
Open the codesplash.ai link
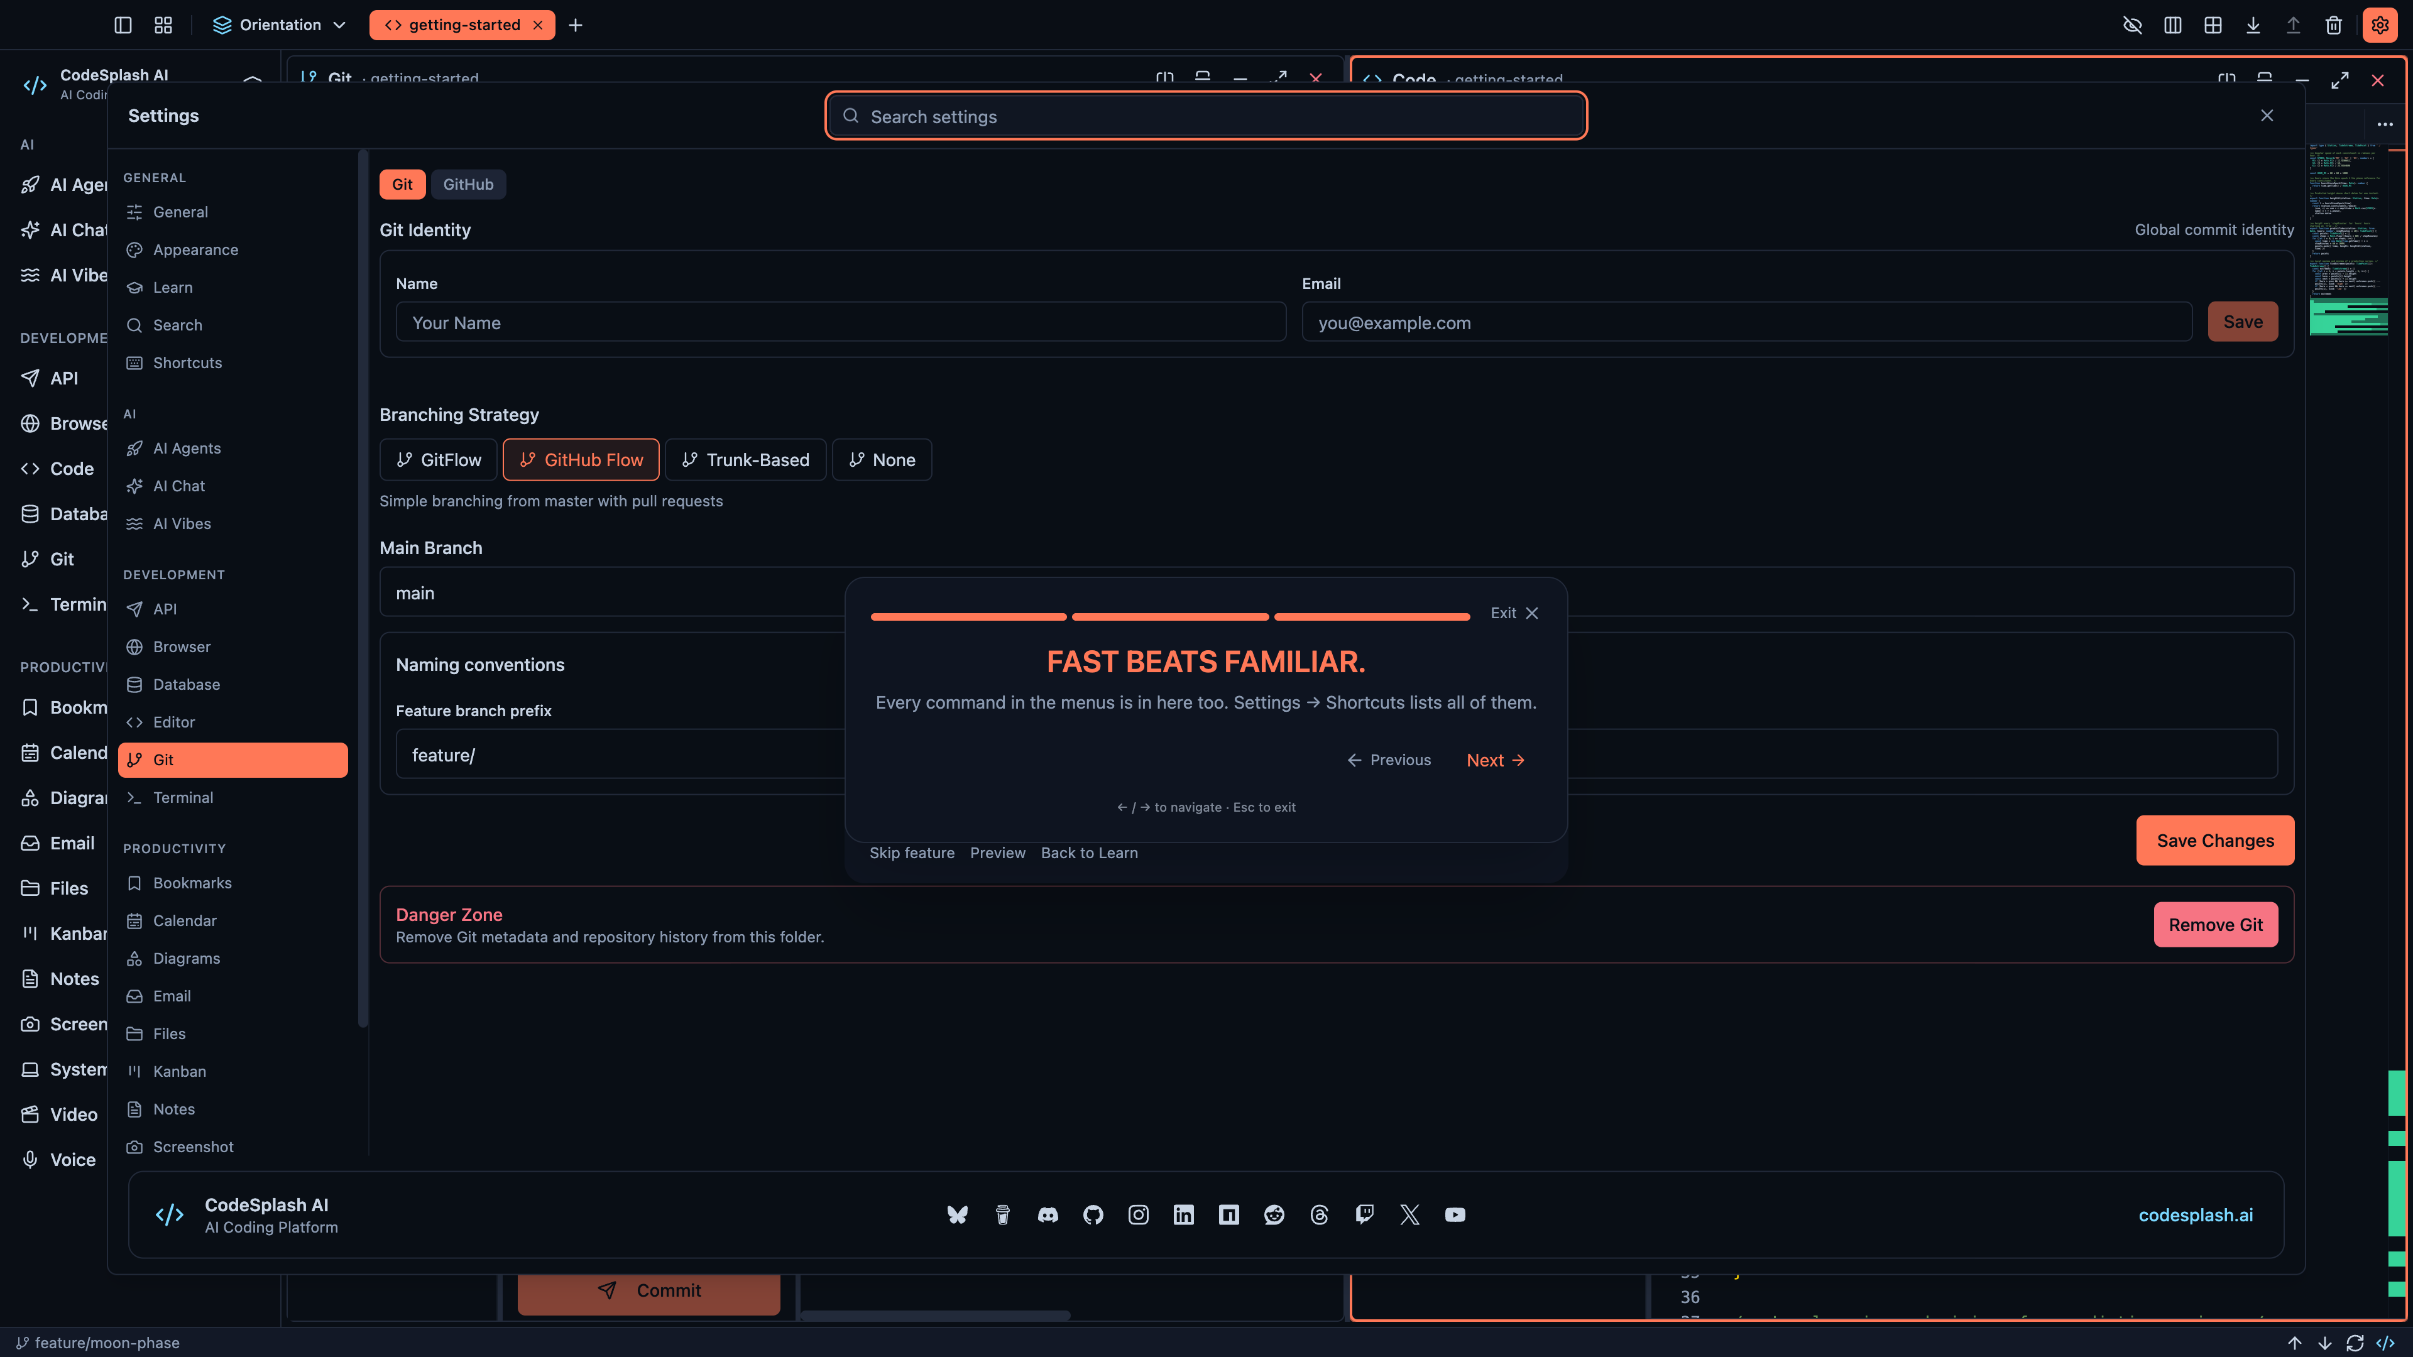coord(2196,1216)
